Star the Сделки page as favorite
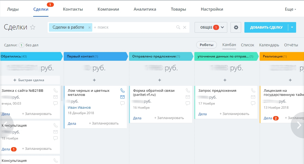Viewport: 304px width, 164px height. [33, 27]
